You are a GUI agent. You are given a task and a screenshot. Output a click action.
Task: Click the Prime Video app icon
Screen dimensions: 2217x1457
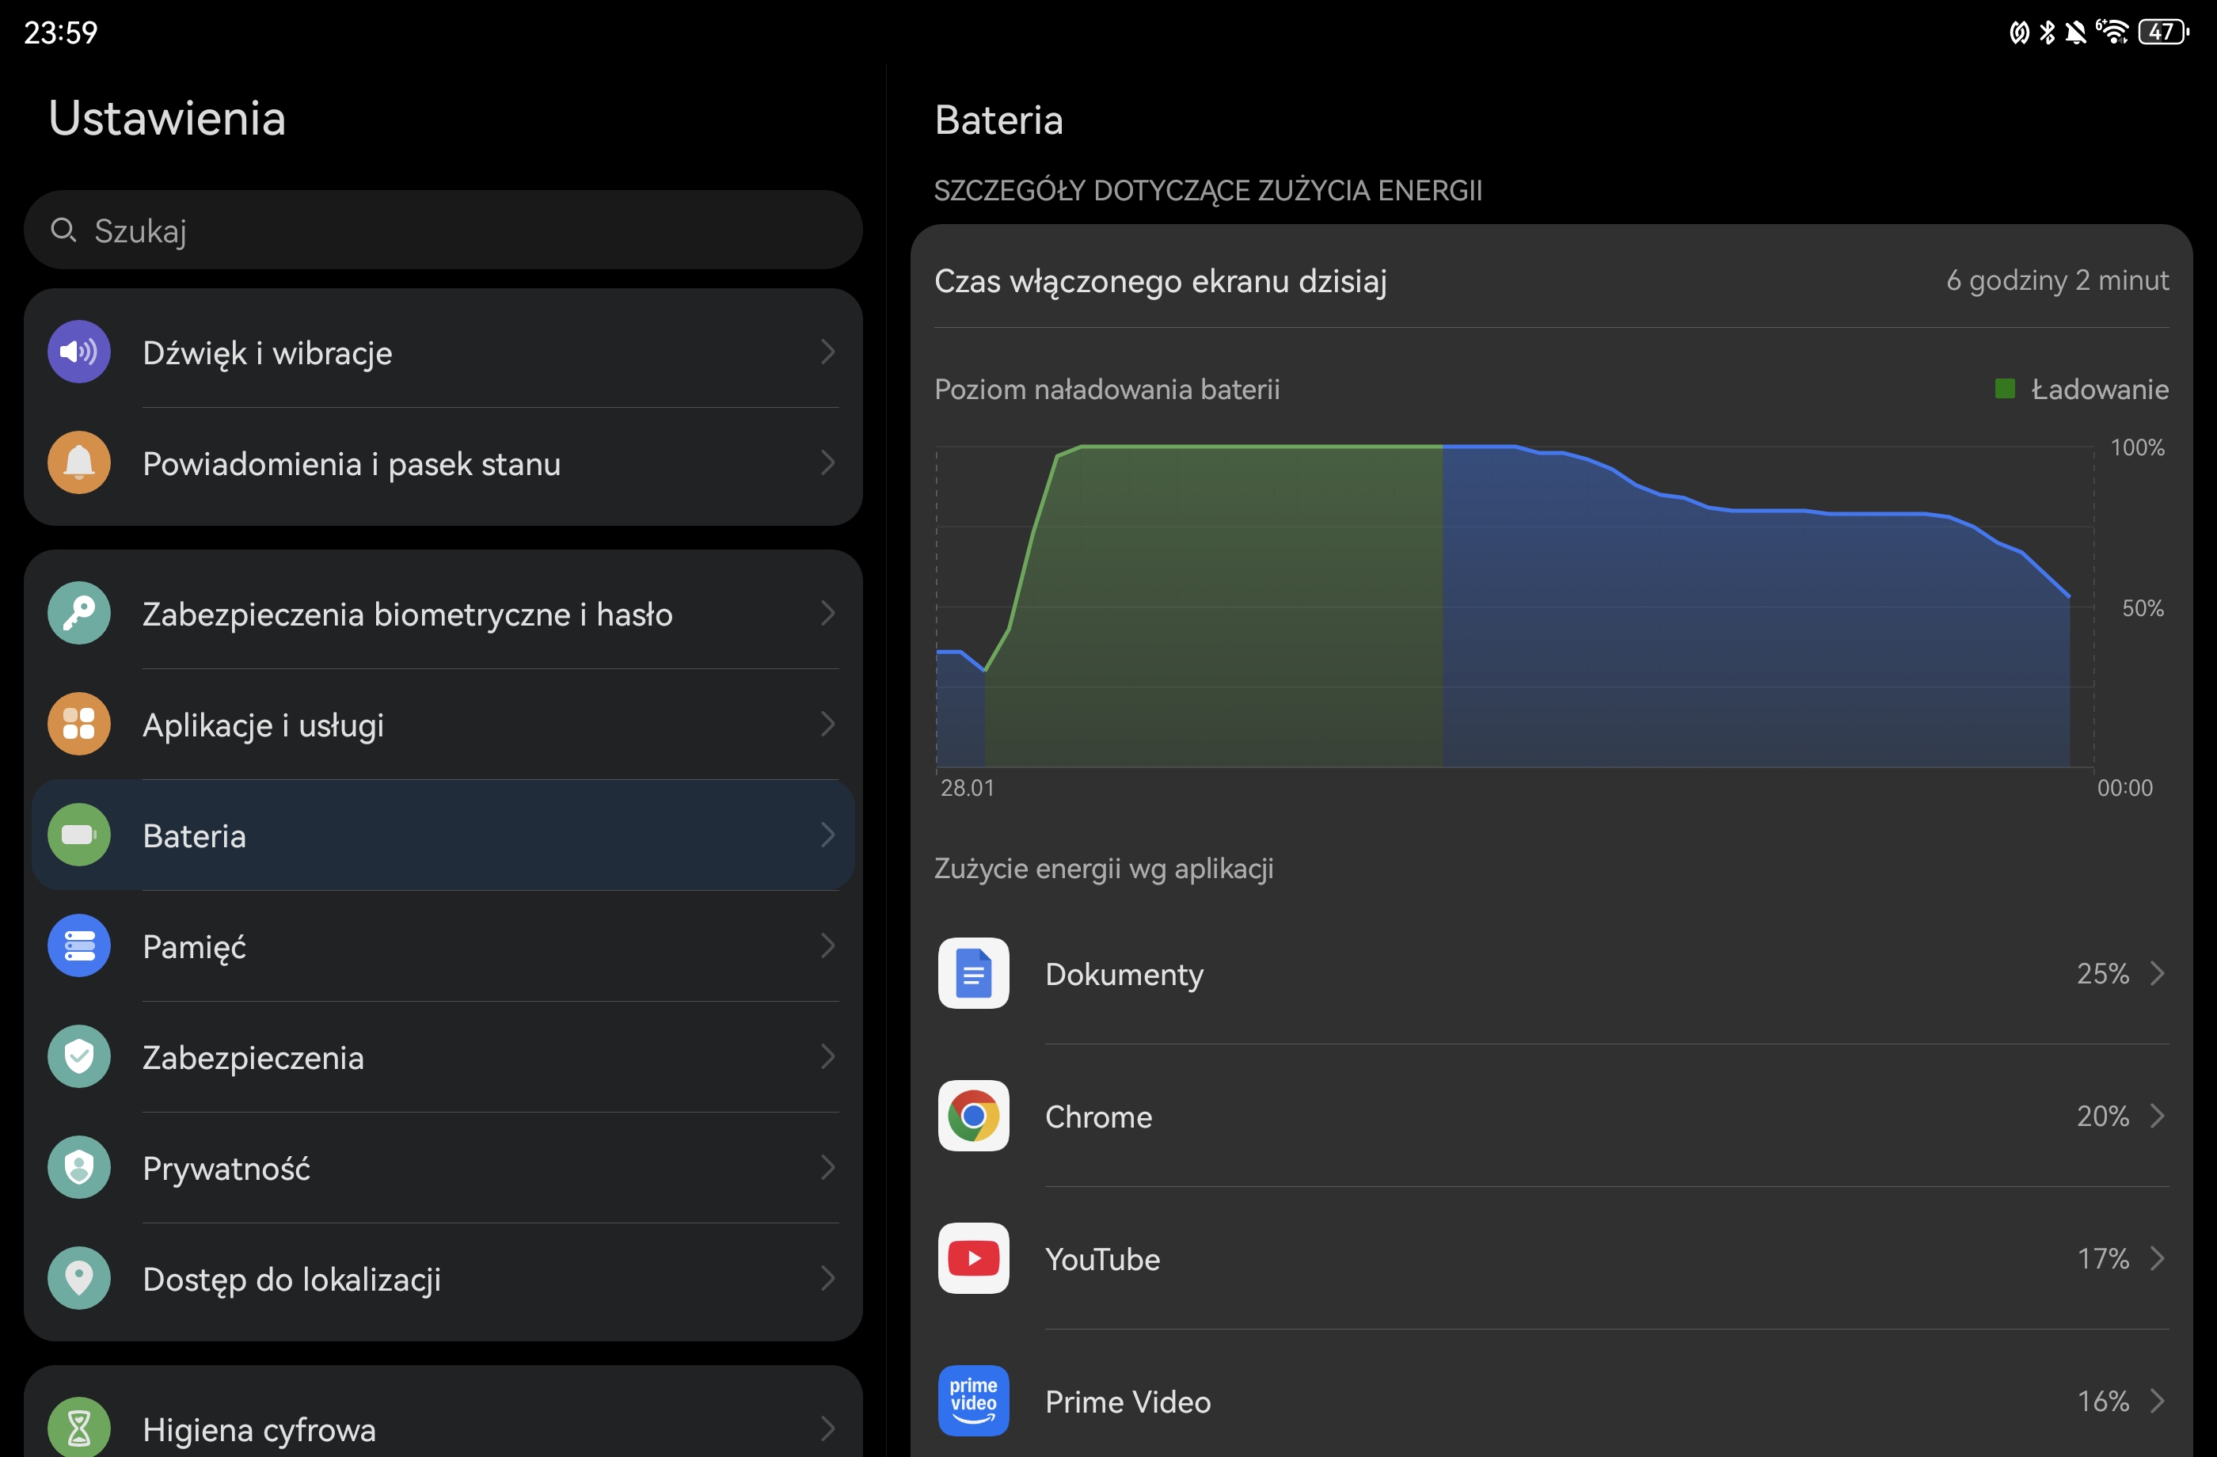(972, 1401)
